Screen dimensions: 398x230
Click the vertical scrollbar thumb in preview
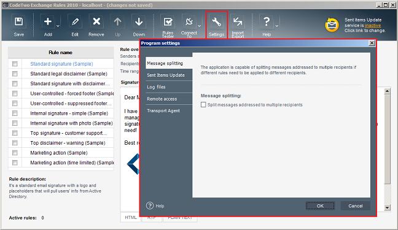tap(387, 139)
